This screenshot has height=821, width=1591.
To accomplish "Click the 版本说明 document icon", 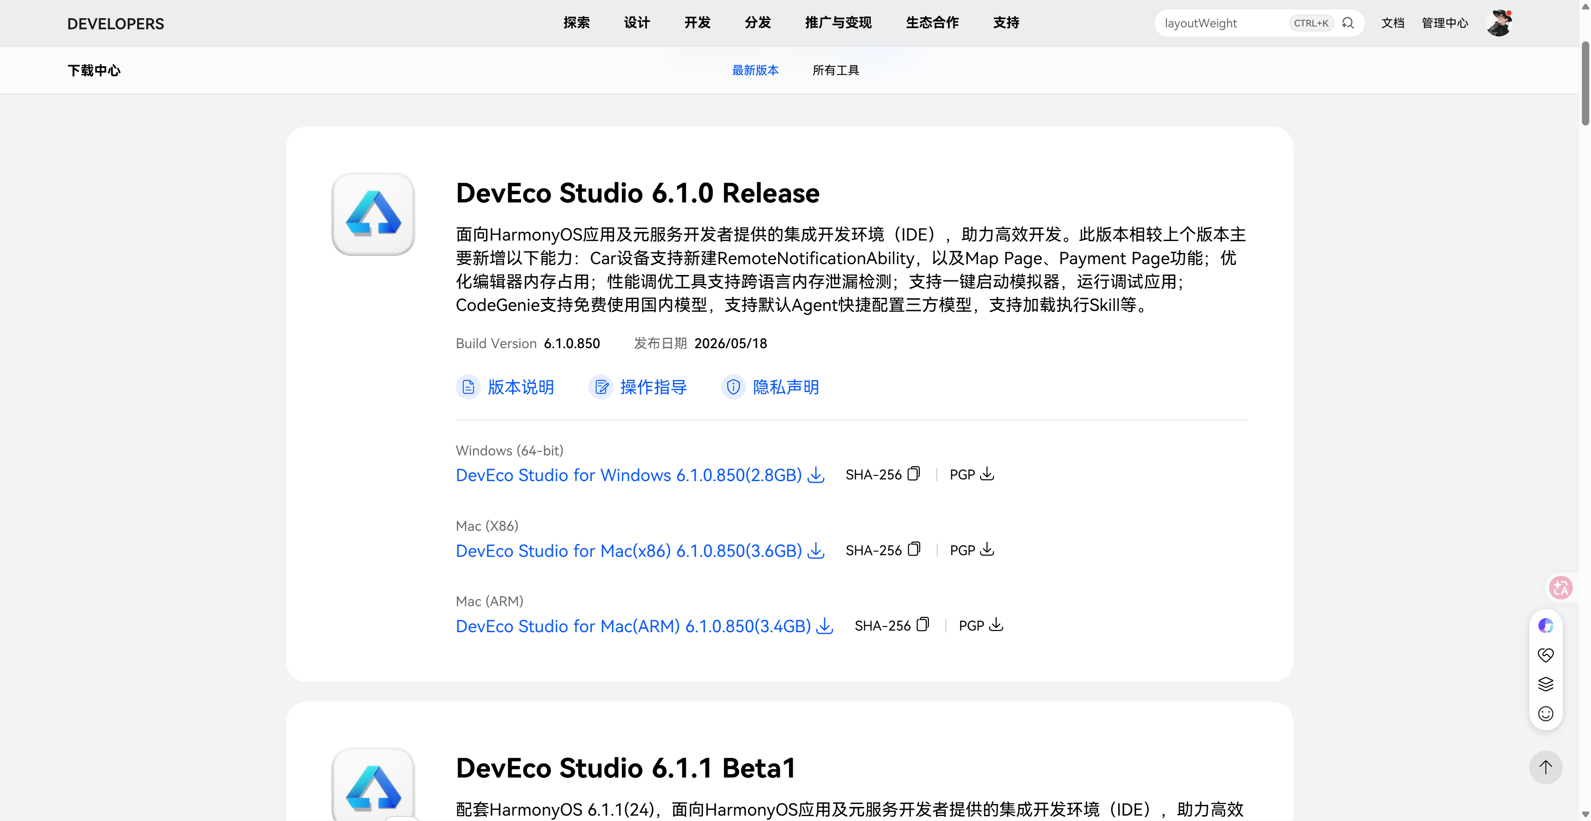I will [468, 387].
